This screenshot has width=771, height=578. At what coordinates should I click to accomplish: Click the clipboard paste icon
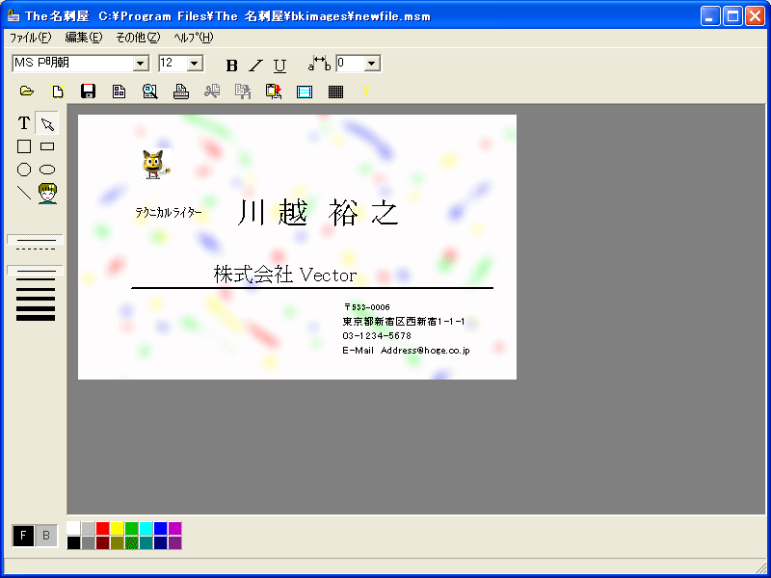tap(274, 91)
